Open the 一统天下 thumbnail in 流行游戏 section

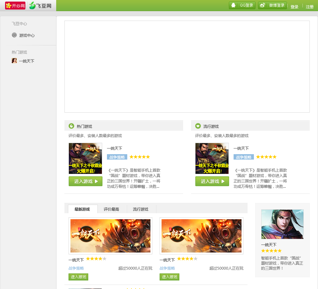click(212, 159)
